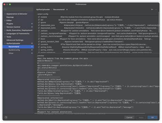Click preview line '#Ignore class/api'
This screenshot has height=123, width=162.
46,72
